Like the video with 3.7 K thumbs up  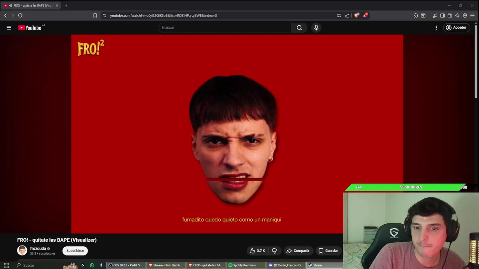click(257, 251)
